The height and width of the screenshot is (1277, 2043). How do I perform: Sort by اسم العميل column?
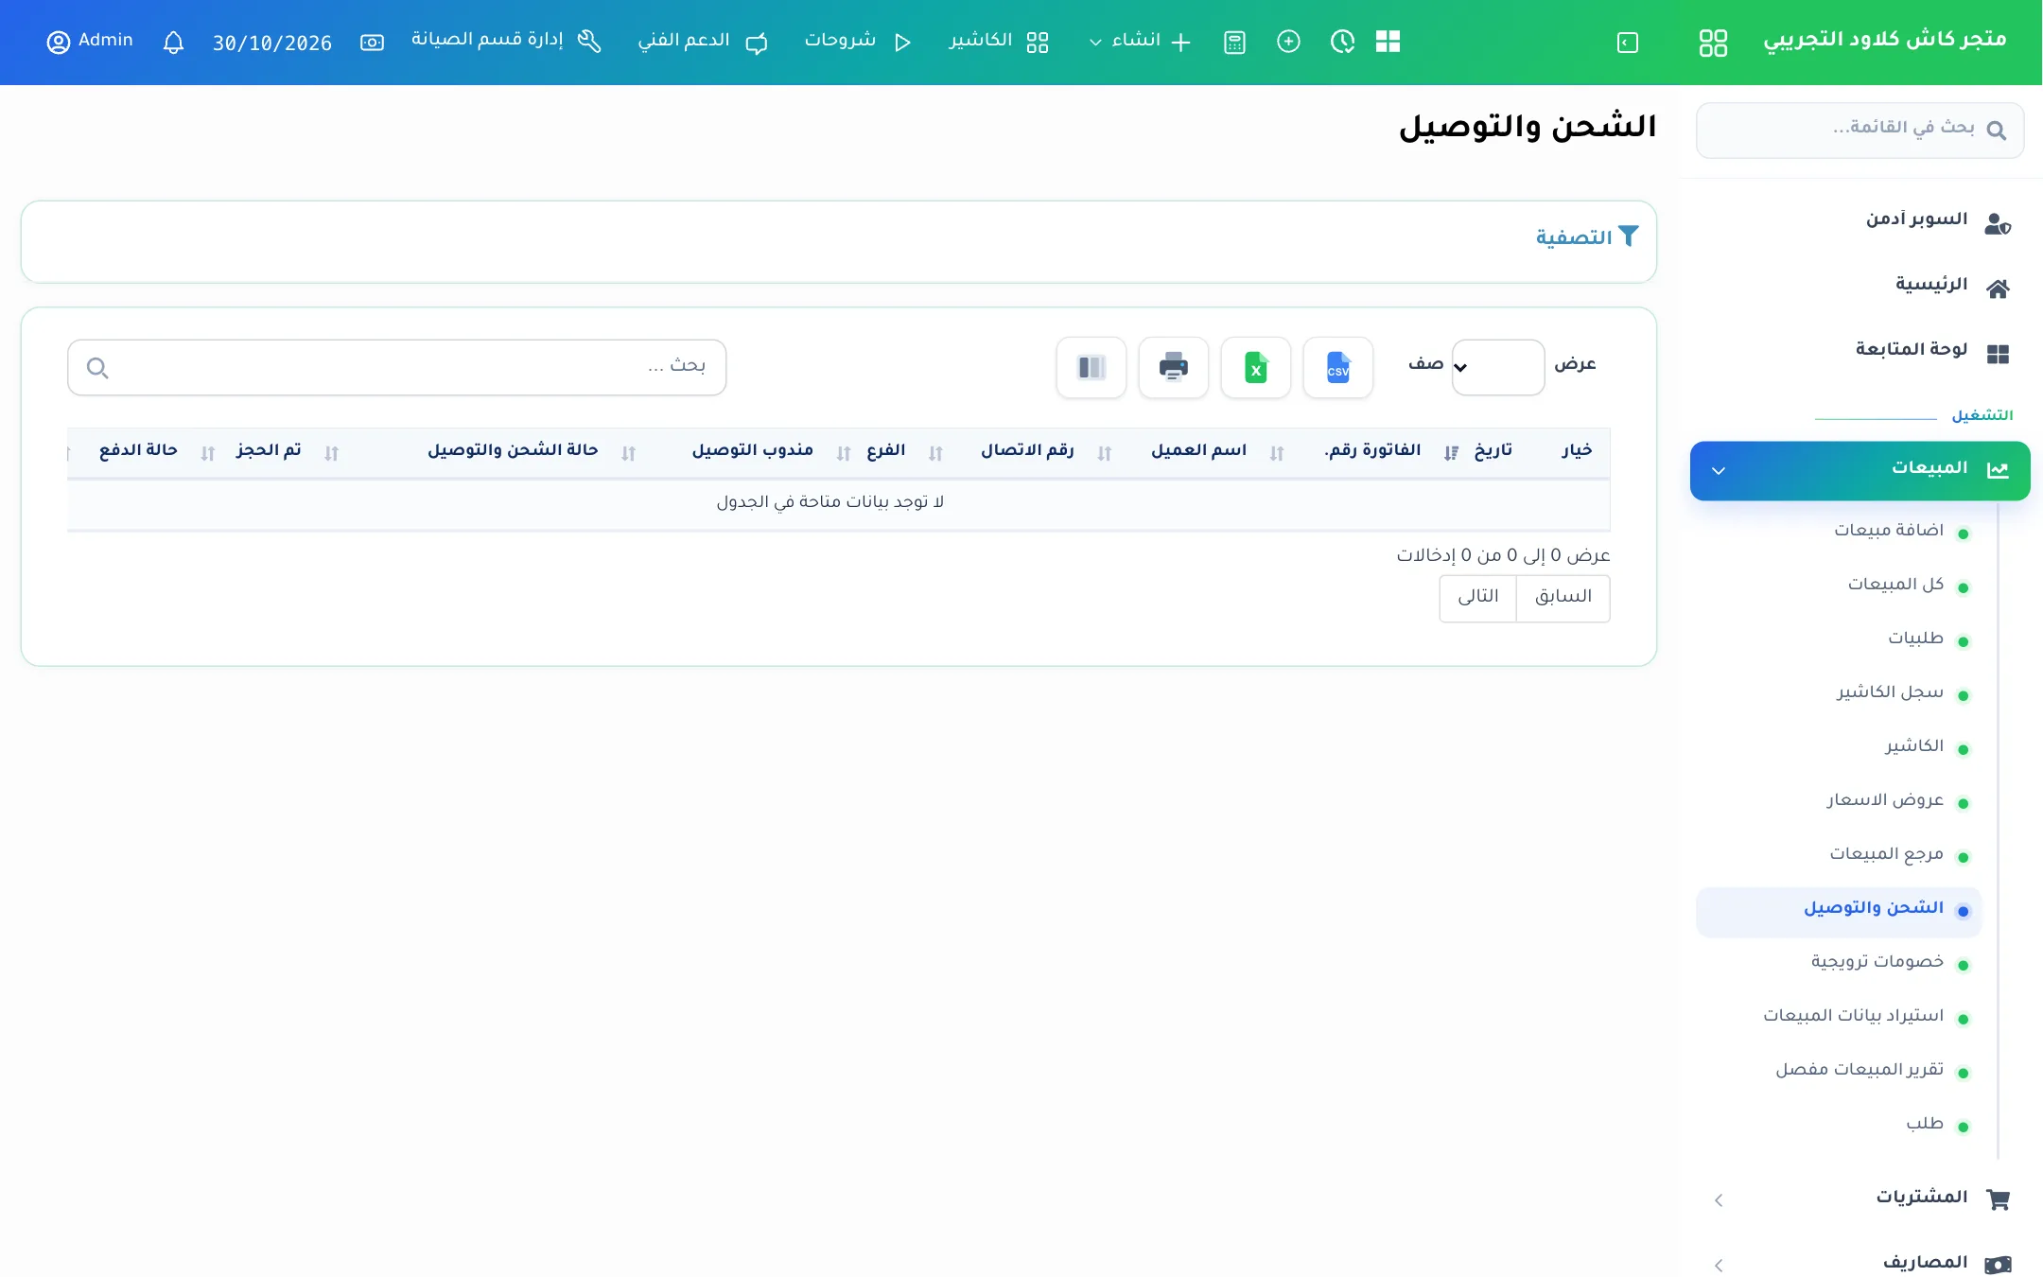[x=1198, y=451]
